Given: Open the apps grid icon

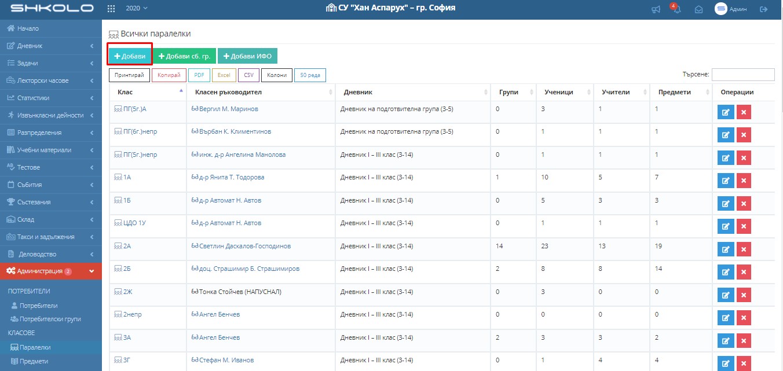Looking at the screenshot, I should (x=111, y=9).
